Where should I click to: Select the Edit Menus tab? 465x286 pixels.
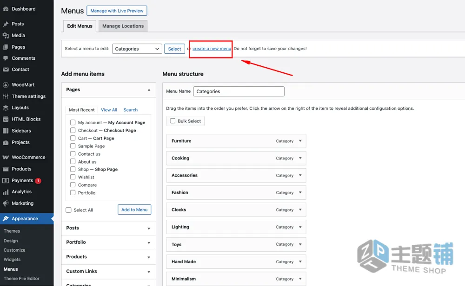click(80, 26)
